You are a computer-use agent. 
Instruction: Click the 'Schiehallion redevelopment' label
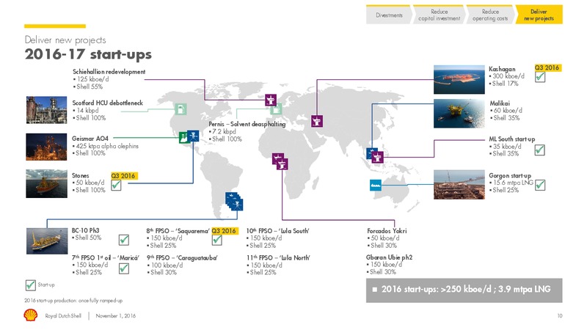pyautogui.click(x=109, y=71)
